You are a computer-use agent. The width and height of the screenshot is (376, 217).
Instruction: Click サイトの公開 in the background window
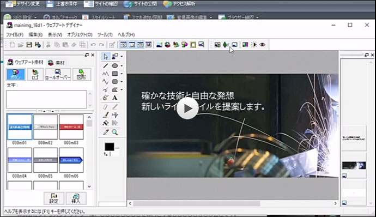click(x=141, y=4)
